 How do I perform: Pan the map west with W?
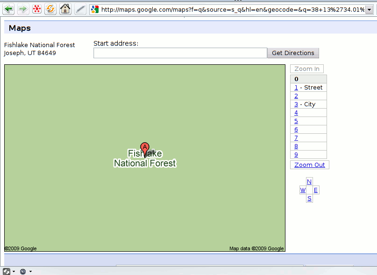coord(303,190)
